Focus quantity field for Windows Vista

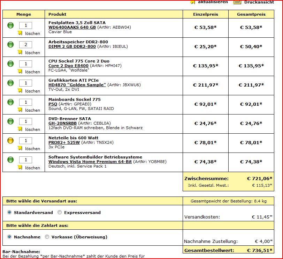point(26,160)
